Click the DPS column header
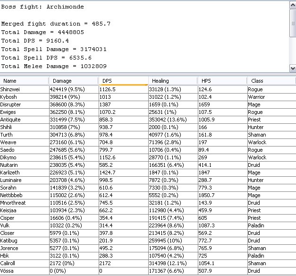Image resolution: width=296 pixels, height=276 pixels. coord(123,81)
